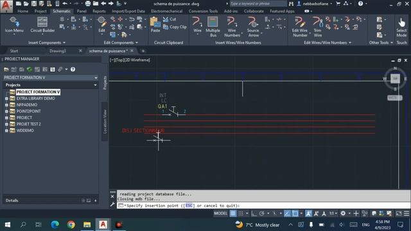
Task: Switch to the Electromechanical tab
Action: click(x=167, y=12)
